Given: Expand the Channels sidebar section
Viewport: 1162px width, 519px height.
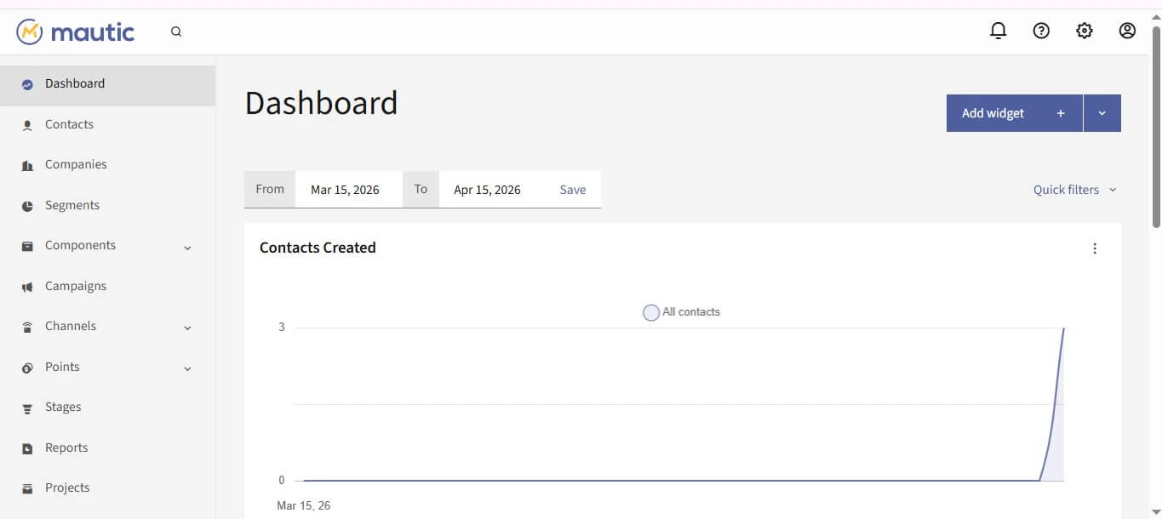Looking at the screenshot, I should tap(187, 328).
